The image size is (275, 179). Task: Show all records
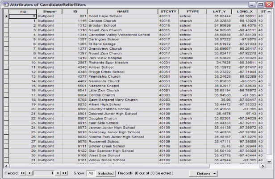pos(90,173)
